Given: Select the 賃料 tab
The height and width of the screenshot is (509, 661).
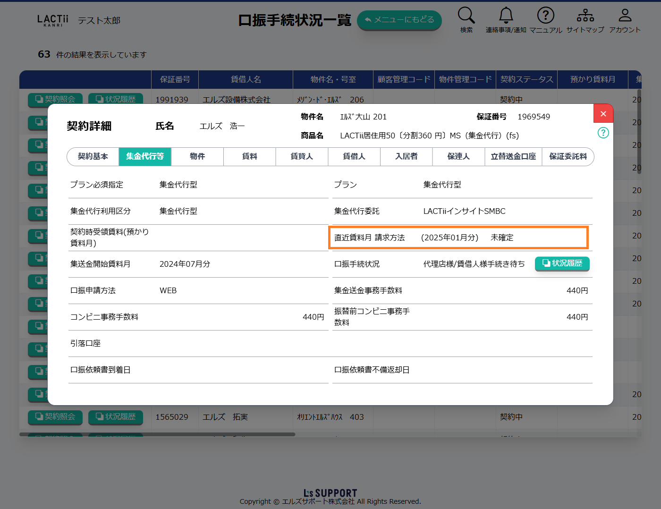Looking at the screenshot, I should point(249,157).
